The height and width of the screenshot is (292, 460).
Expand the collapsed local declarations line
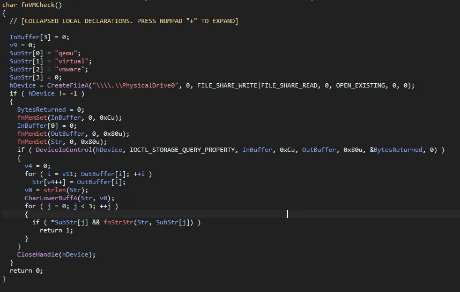click(124, 21)
